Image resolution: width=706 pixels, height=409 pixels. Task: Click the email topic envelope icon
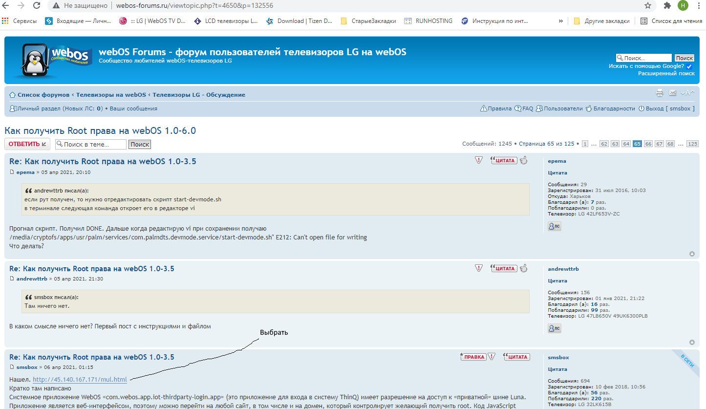673,93
